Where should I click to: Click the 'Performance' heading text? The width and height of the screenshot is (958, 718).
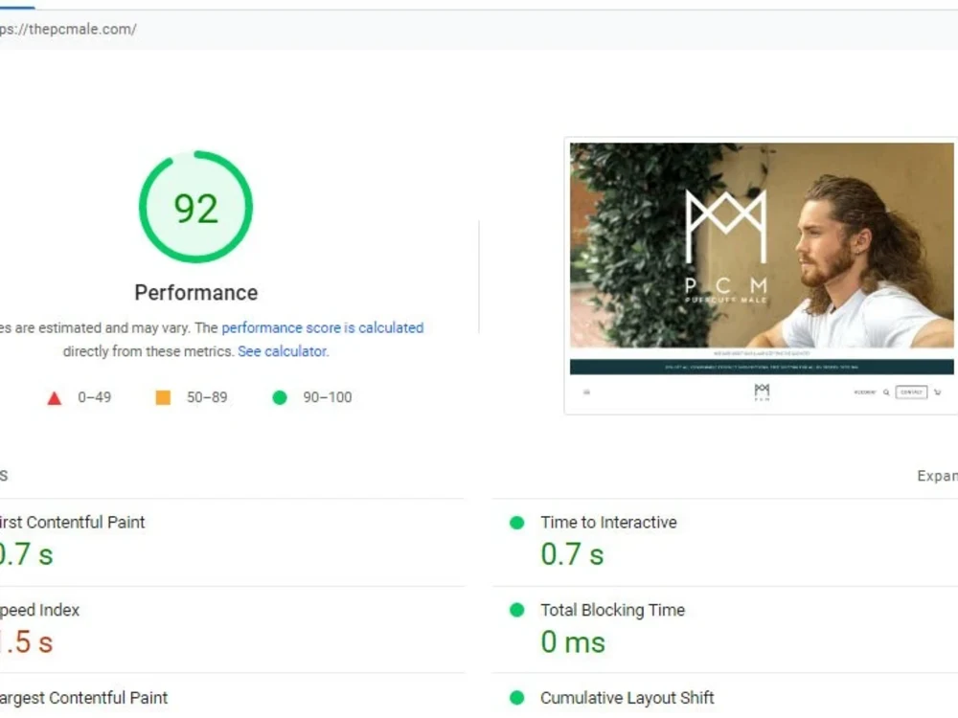(196, 293)
